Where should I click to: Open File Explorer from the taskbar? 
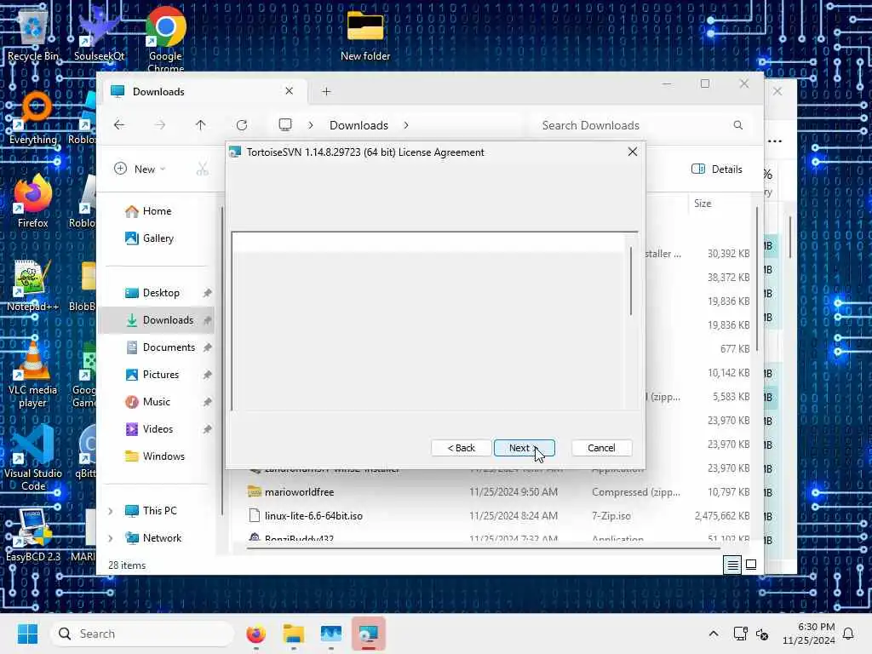pos(293,634)
